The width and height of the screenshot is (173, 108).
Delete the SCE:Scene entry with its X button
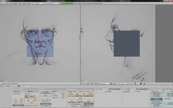(x=59, y=3)
